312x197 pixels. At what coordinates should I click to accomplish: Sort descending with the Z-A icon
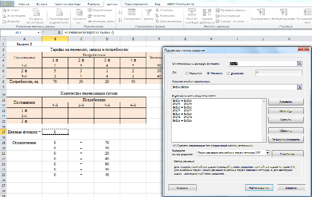point(120,20)
